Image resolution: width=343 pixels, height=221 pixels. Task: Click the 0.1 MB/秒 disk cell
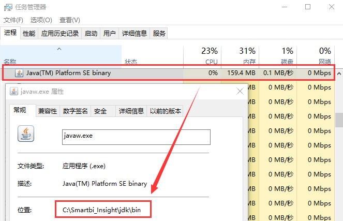(278, 73)
